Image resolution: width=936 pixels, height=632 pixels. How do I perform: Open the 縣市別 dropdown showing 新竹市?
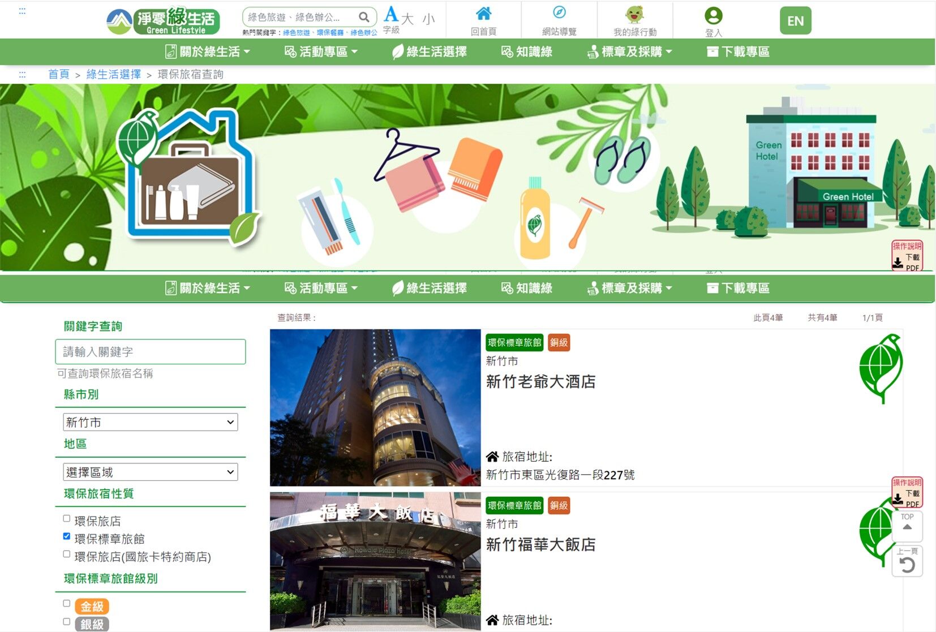point(151,422)
